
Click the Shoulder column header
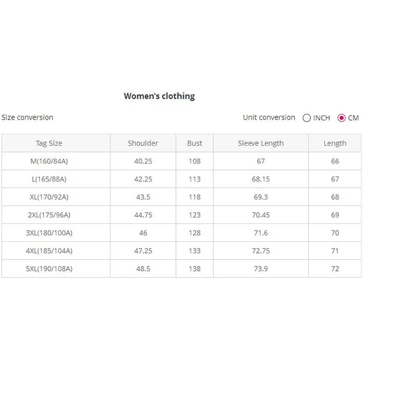tap(143, 143)
